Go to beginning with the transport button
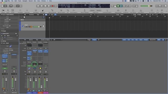 (45, 6)
